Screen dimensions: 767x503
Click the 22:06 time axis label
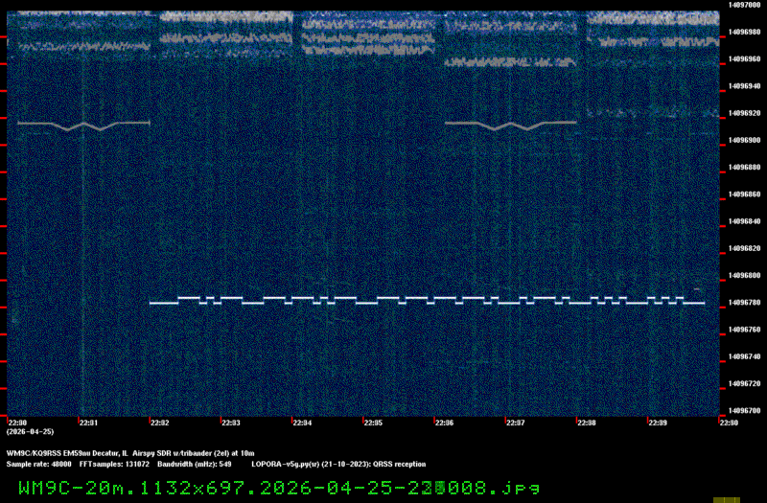click(x=444, y=423)
